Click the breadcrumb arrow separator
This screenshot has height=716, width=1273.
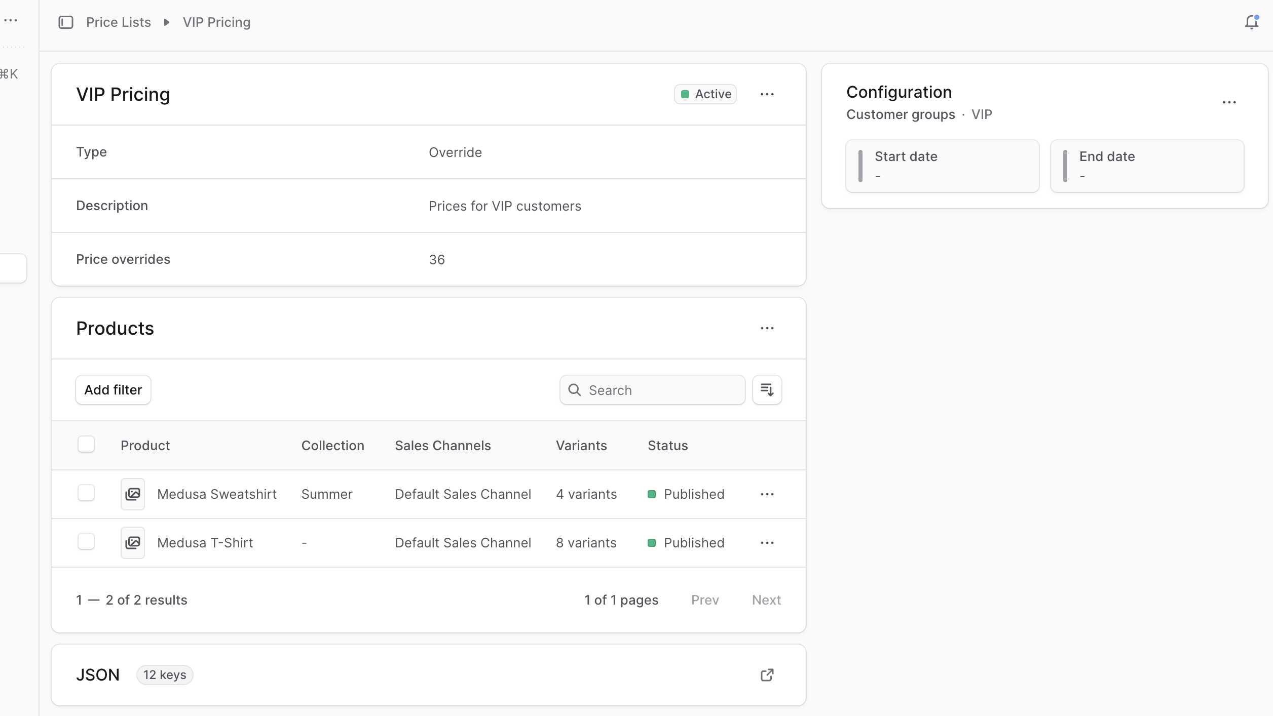pyautogui.click(x=166, y=22)
